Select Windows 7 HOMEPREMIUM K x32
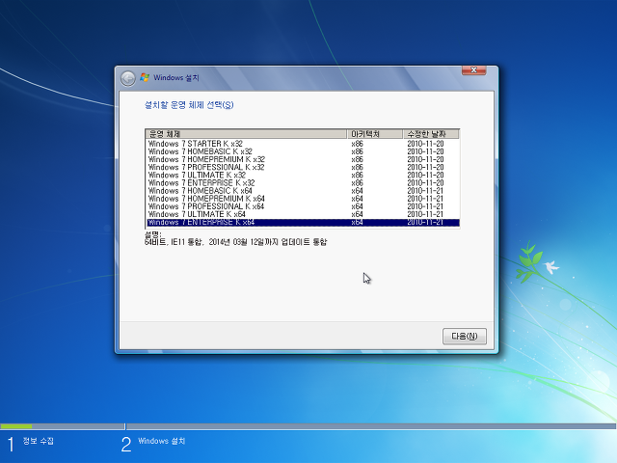This screenshot has width=617, height=463. pos(302,159)
